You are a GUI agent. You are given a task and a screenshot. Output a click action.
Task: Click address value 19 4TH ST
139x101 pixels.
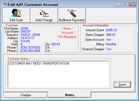click(28, 38)
